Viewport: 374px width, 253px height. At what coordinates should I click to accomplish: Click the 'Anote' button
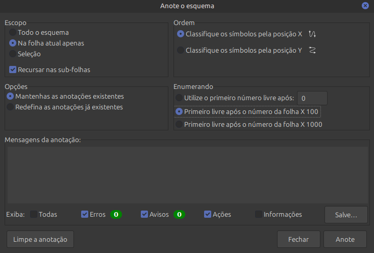click(x=345, y=239)
